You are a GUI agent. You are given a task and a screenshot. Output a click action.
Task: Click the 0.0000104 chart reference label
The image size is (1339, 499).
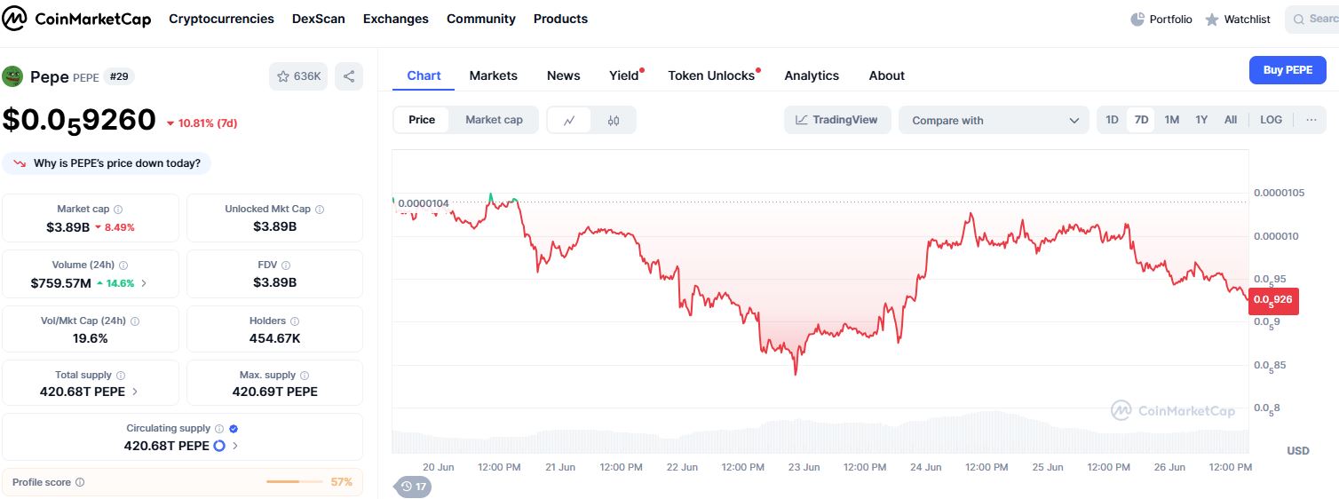point(423,203)
